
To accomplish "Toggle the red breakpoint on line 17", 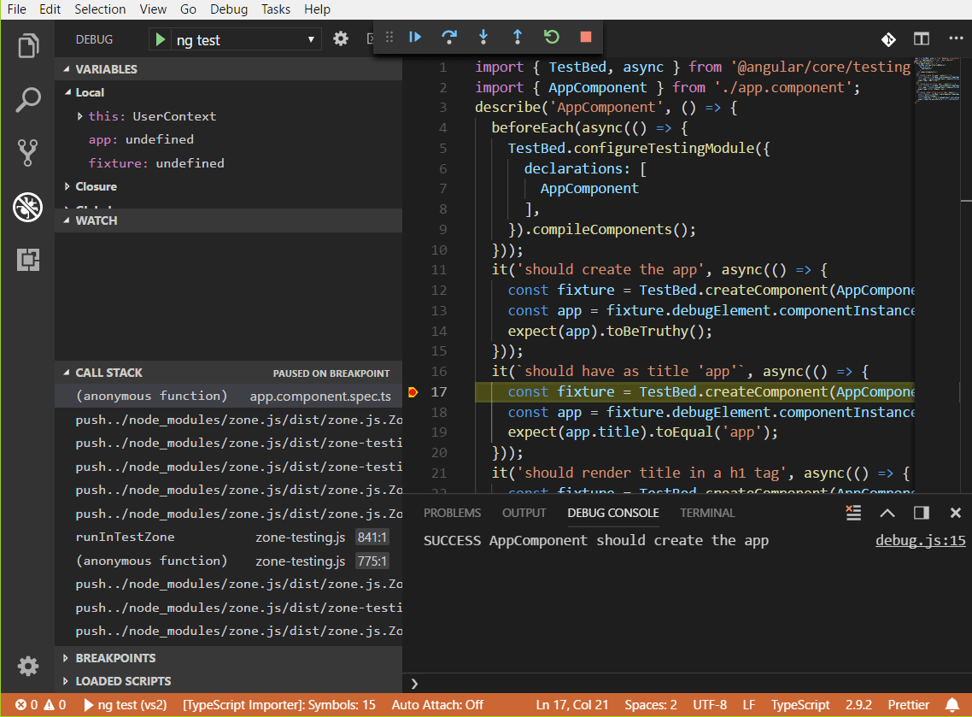I will click(413, 391).
